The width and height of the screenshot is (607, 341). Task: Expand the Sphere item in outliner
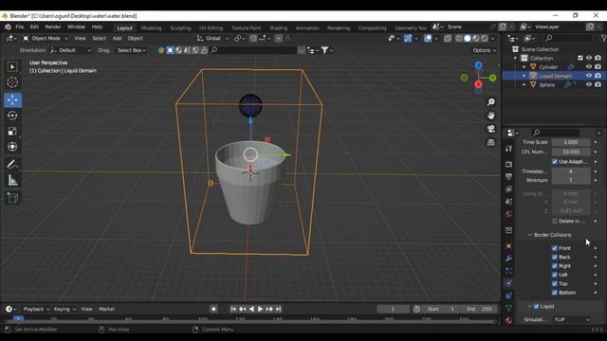tap(524, 84)
